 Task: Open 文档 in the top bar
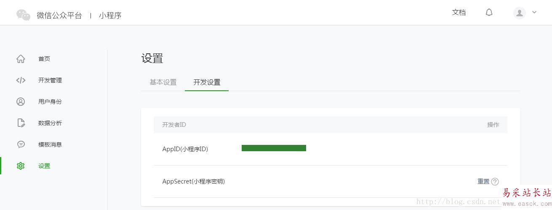click(x=459, y=13)
